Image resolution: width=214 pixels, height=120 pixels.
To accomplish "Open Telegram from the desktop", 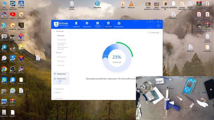I will (x=4, y=48).
